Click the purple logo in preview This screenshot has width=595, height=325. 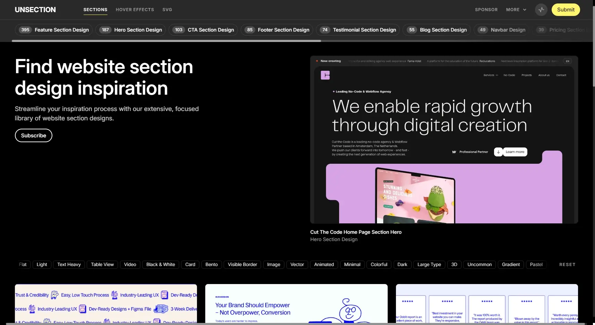(325, 75)
